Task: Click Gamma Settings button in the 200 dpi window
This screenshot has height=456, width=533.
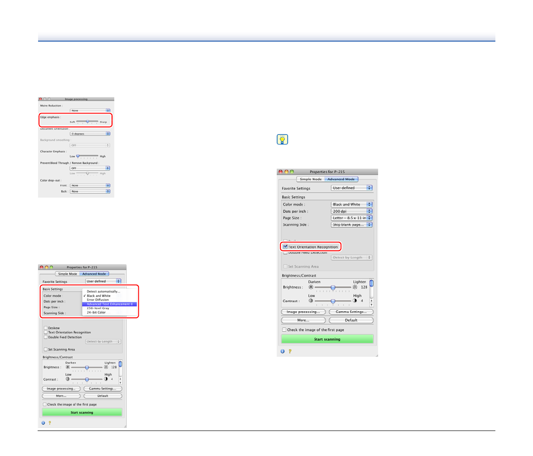Action: coord(351,312)
